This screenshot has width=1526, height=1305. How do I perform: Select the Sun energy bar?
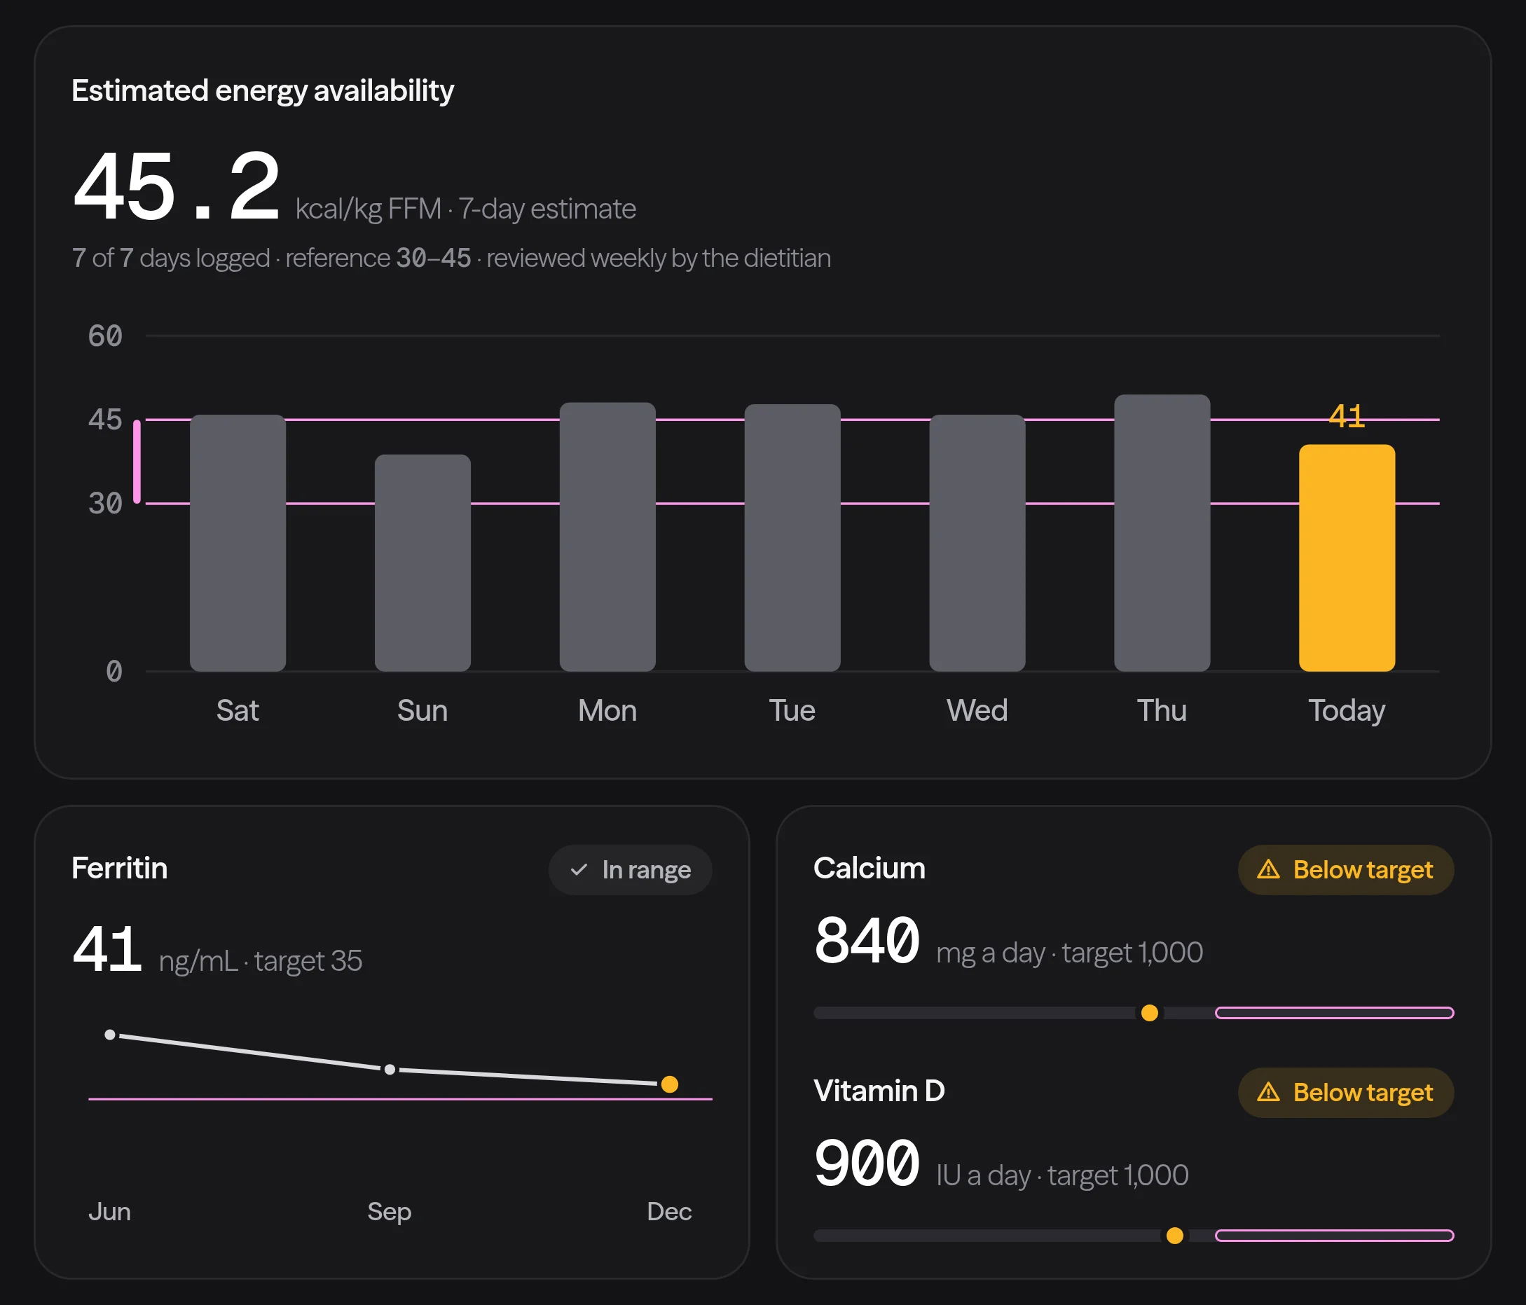pyautogui.click(x=422, y=562)
